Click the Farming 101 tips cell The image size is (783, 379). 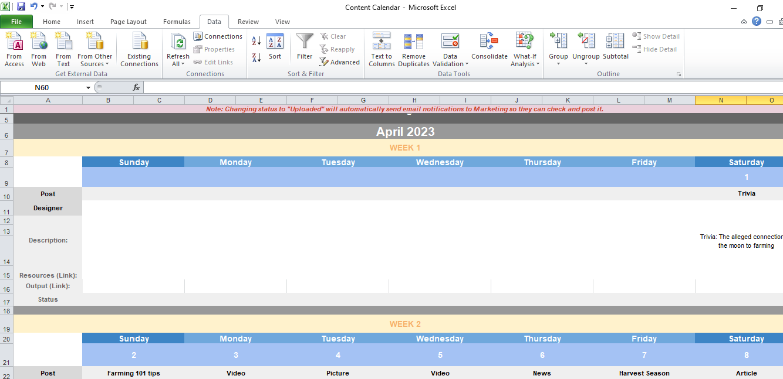click(133, 373)
